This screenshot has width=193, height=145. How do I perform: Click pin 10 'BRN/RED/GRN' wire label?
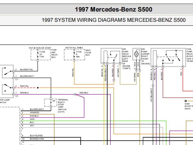(37, 139)
